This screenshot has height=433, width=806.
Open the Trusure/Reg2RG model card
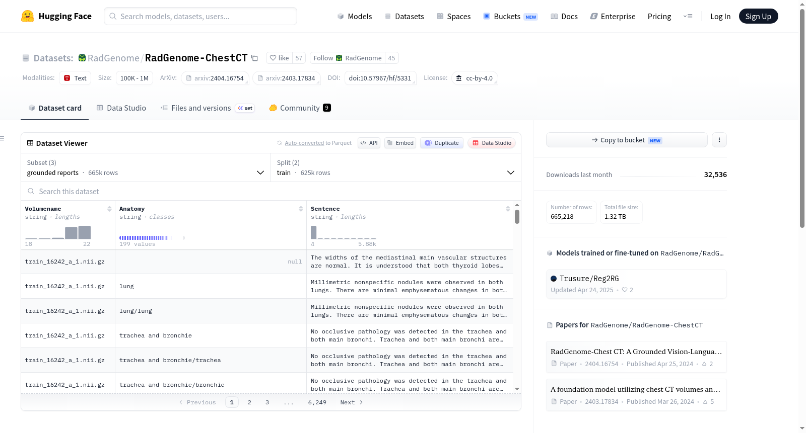[x=636, y=284]
